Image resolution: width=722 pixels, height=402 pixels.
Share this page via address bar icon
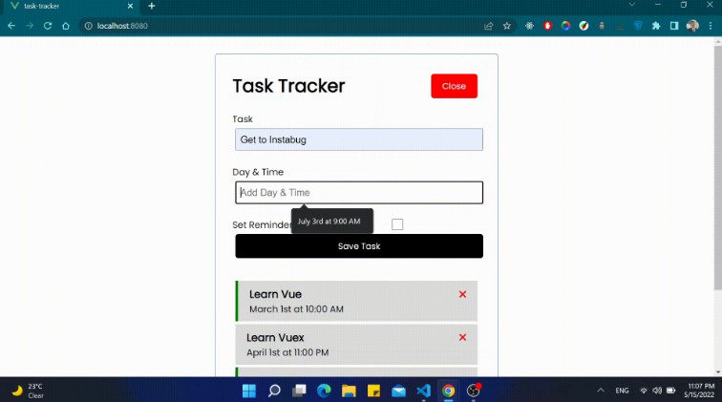click(489, 26)
